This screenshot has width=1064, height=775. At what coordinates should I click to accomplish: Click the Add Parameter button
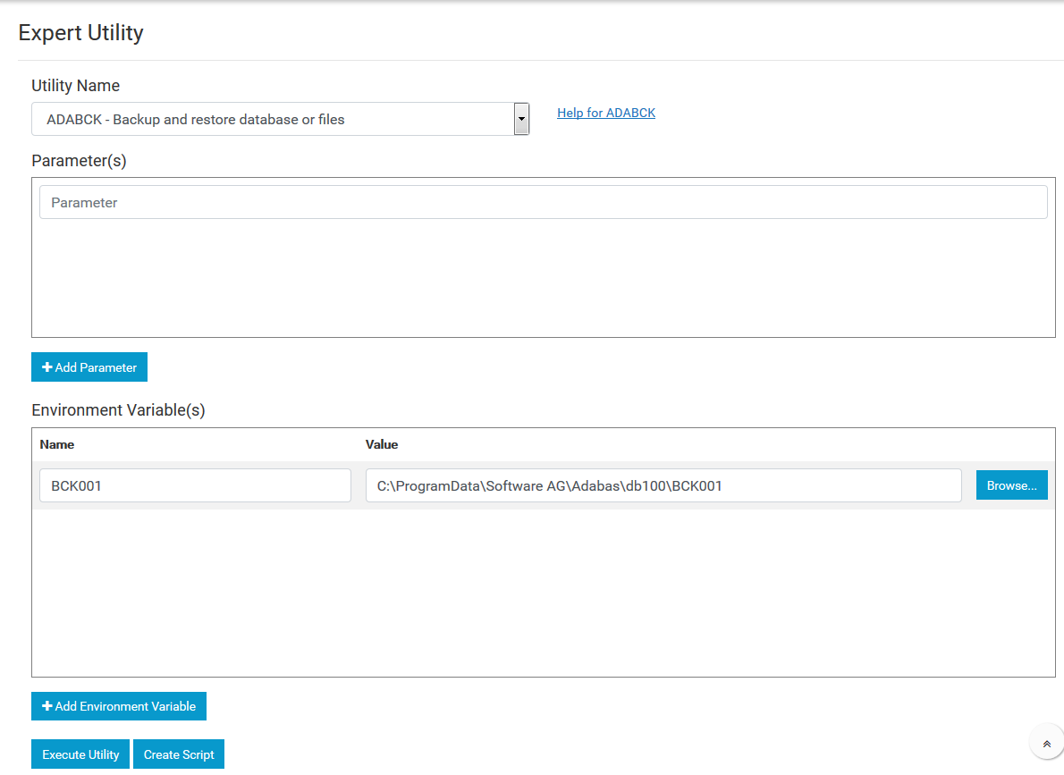[x=89, y=367]
